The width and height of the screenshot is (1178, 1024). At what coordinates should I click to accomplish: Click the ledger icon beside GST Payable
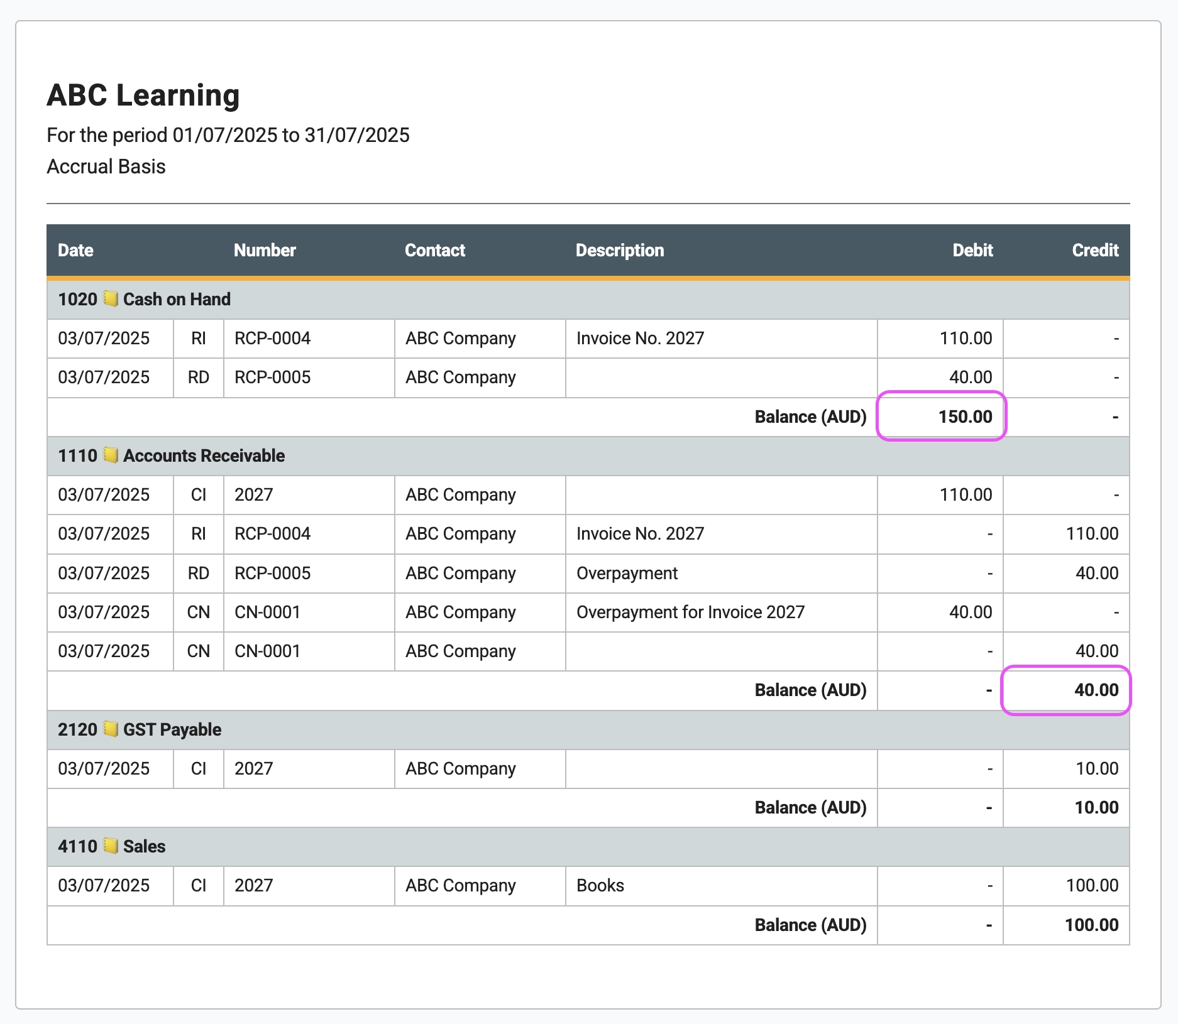point(111,729)
